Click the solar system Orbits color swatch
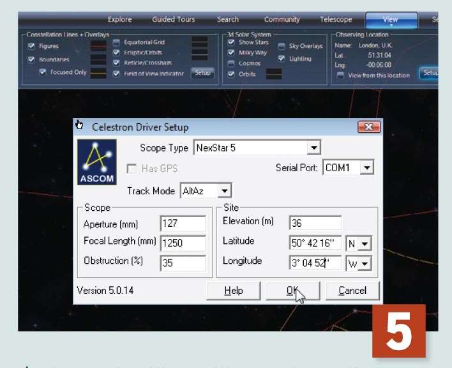 [x=274, y=74]
